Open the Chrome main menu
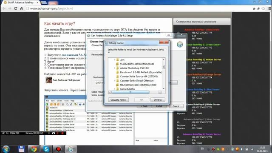Image resolution: width=272 pixels, height=153 pixels. [x=269, y=8]
